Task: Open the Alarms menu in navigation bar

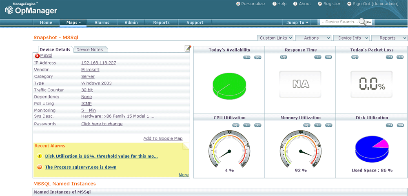Action: click(102, 22)
